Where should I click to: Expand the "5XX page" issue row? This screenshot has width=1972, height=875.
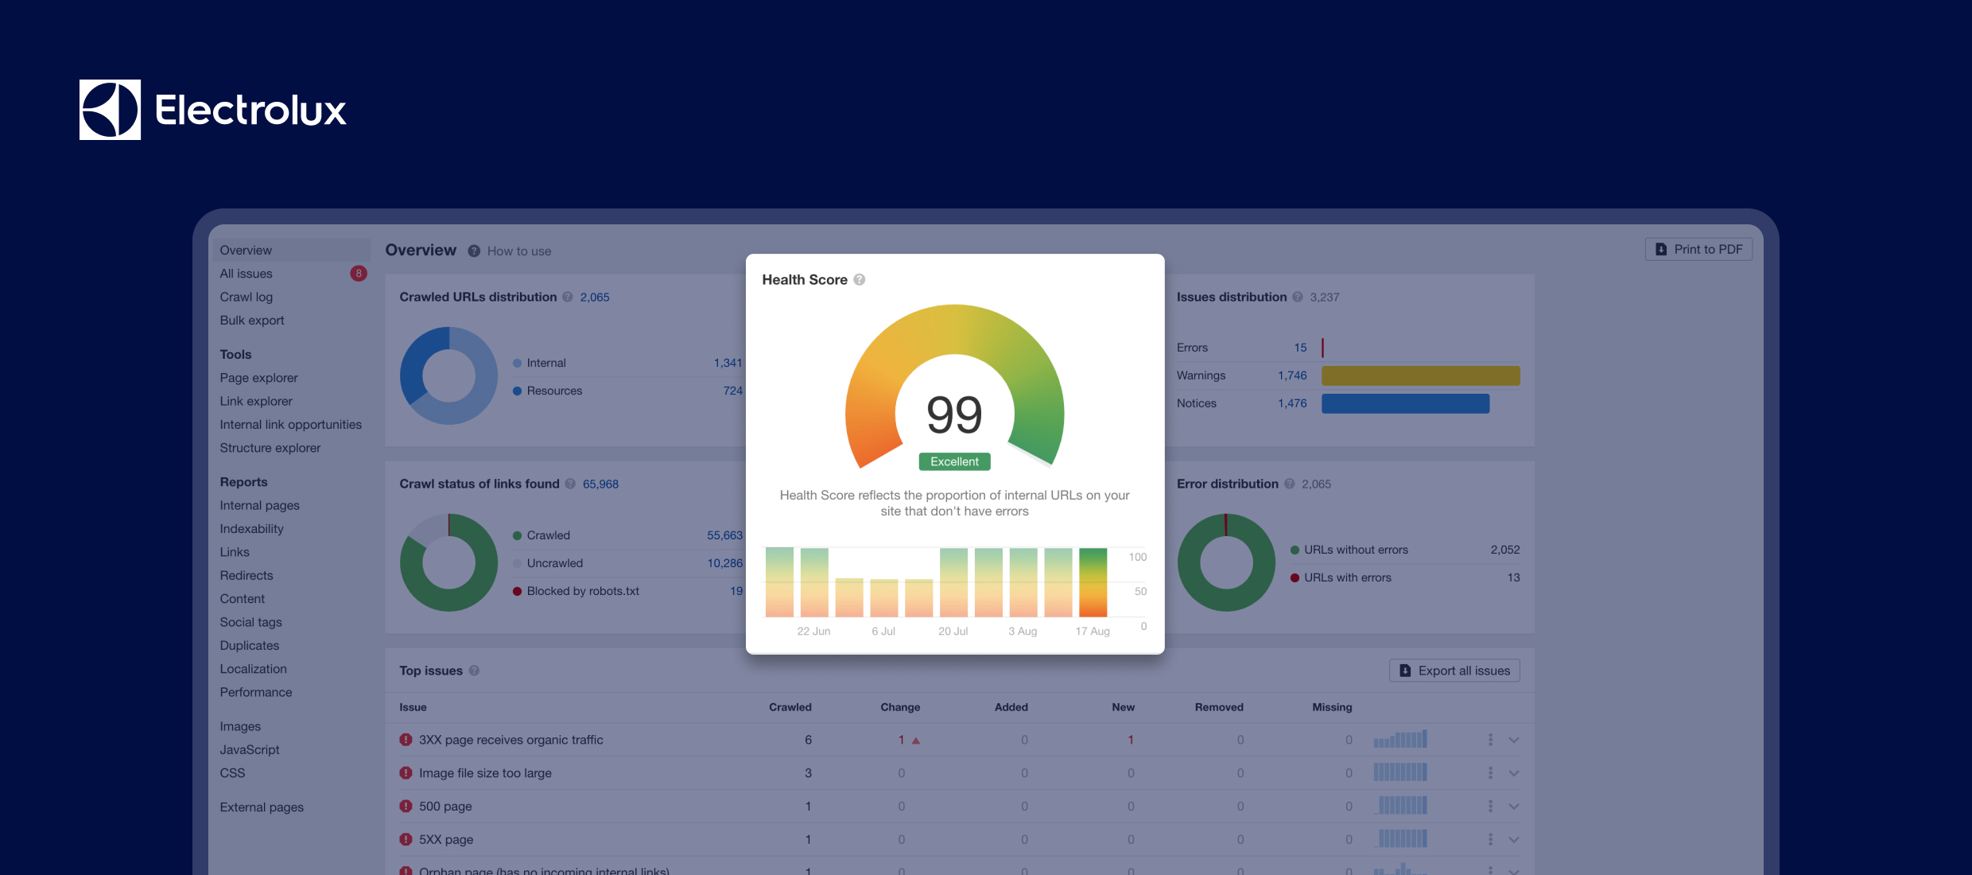coord(1514,839)
